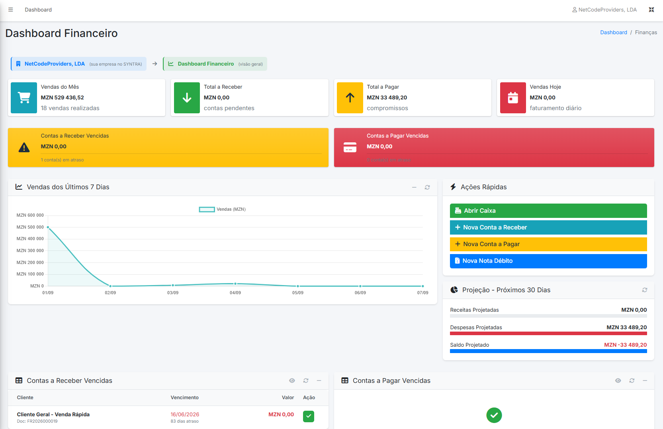Image resolution: width=663 pixels, height=429 pixels.
Task: Go to Dashboard breadcrumb link
Action: point(614,32)
